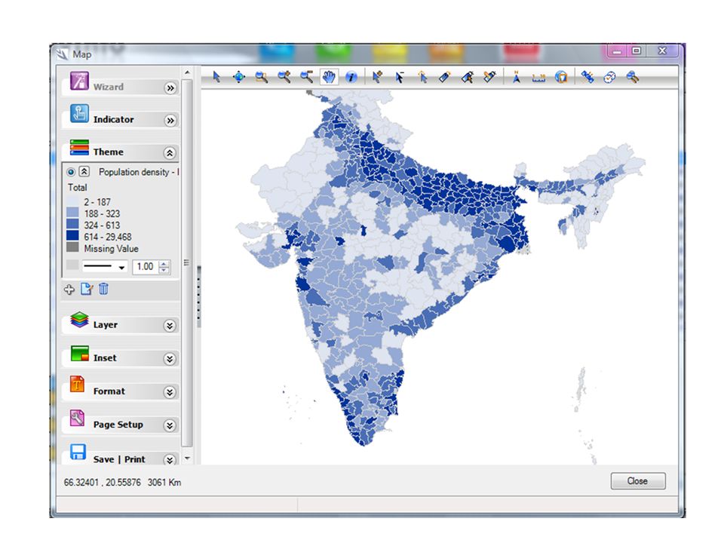Open the Theme section header
This screenshot has width=724, height=543.
pos(120,152)
